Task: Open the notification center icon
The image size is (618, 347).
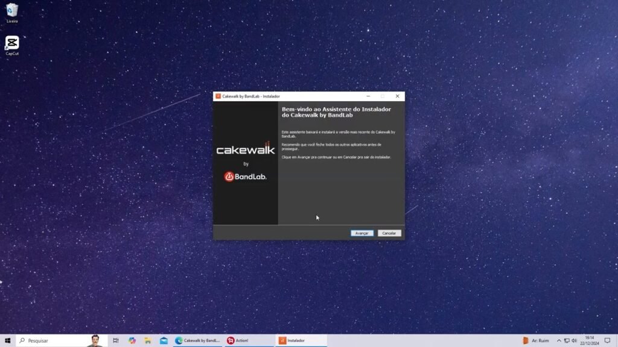Action: [607, 341]
